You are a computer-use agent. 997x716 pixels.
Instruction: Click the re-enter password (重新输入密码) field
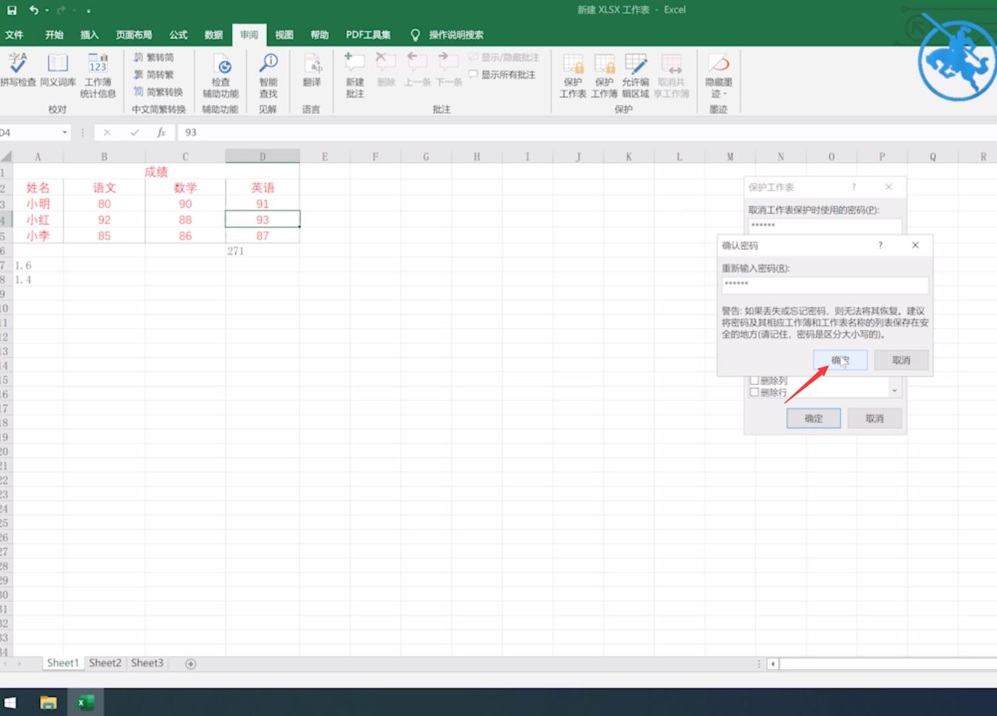[825, 285]
